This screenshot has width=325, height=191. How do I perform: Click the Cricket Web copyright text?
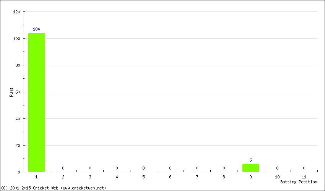54,188
